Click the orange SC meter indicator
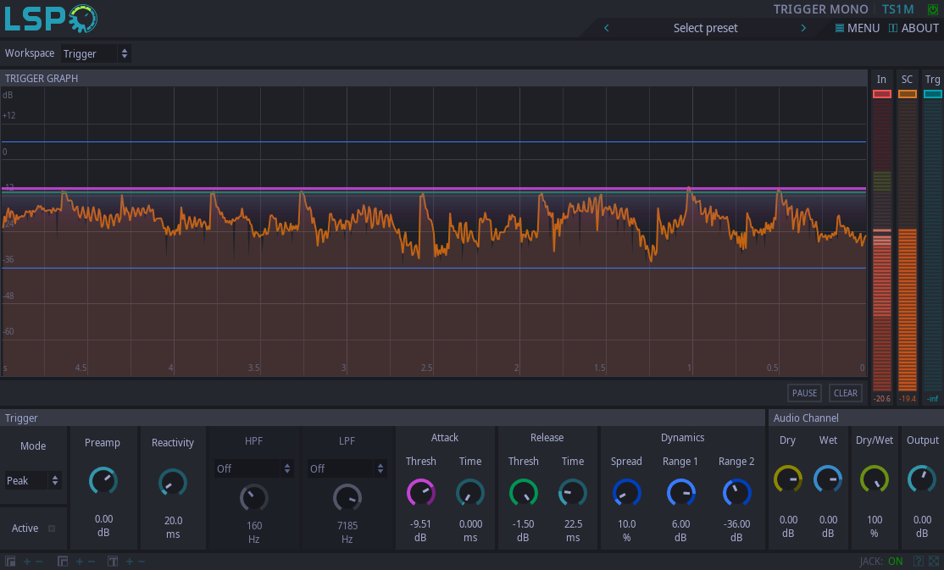Image resolution: width=944 pixels, height=570 pixels. (908, 94)
